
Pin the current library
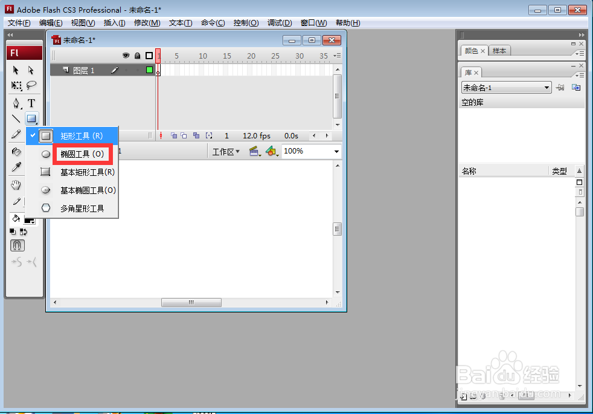pyautogui.click(x=560, y=88)
